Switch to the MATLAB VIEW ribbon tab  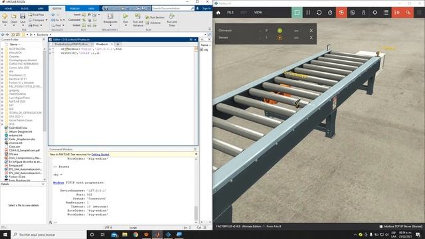point(92,9)
